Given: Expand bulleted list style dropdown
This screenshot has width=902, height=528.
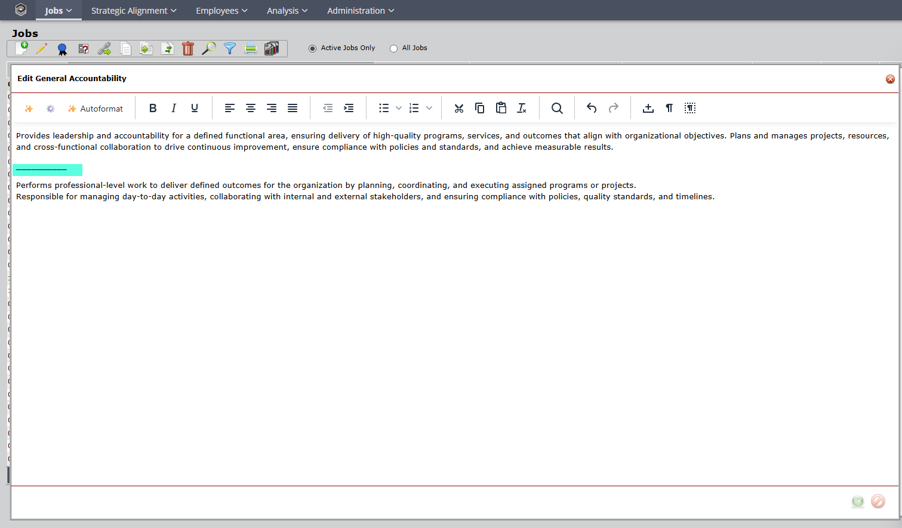Looking at the screenshot, I should 399,108.
